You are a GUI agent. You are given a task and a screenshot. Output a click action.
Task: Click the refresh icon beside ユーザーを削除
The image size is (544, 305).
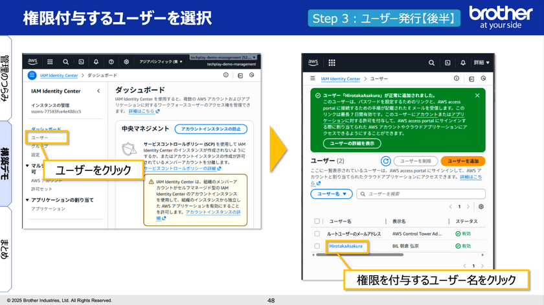tap(386, 161)
